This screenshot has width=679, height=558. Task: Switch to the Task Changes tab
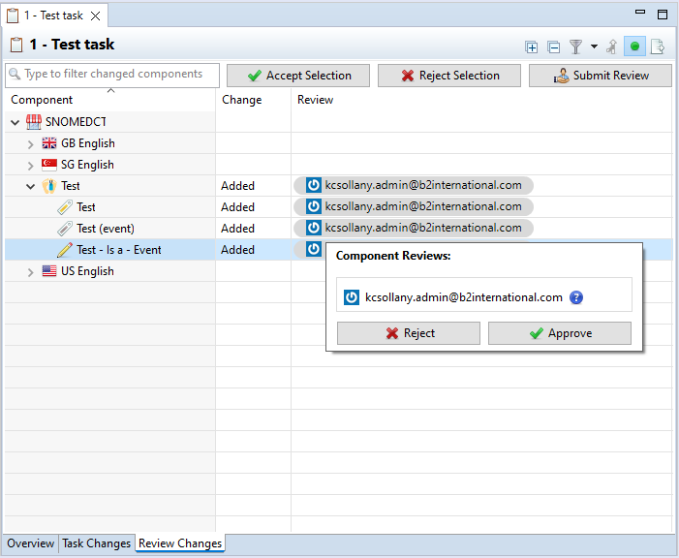tap(96, 543)
